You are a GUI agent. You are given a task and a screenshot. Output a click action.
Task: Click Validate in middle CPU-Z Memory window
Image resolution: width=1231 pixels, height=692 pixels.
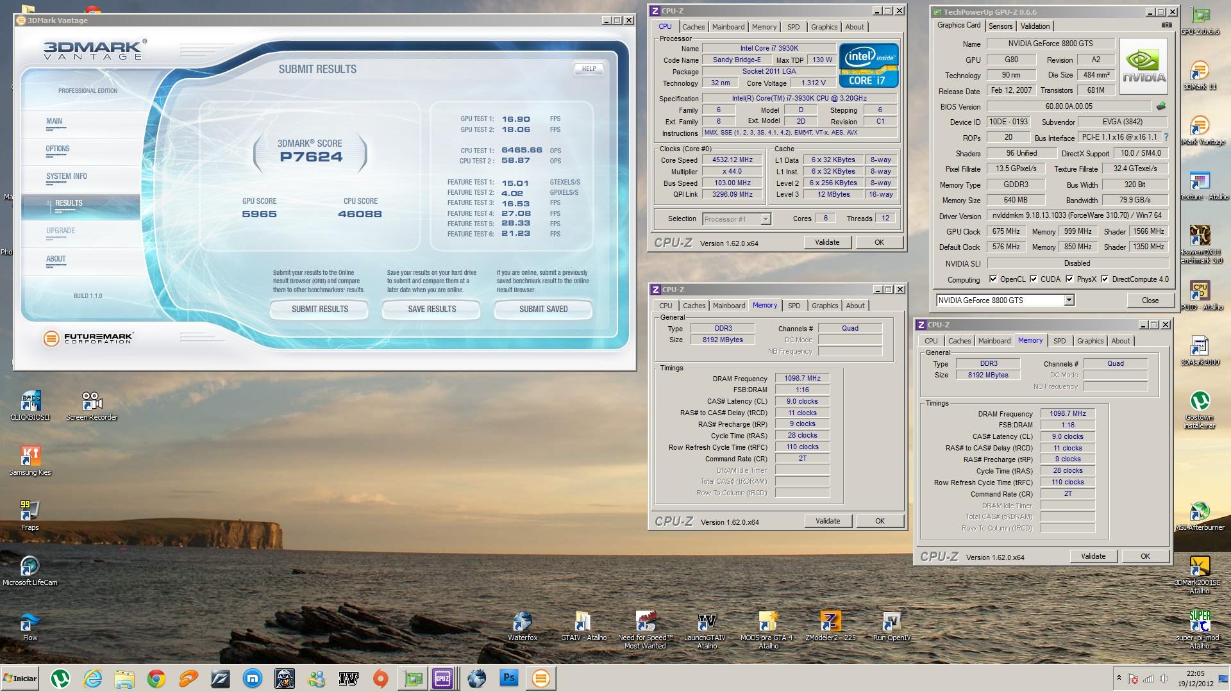pyautogui.click(x=828, y=521)
